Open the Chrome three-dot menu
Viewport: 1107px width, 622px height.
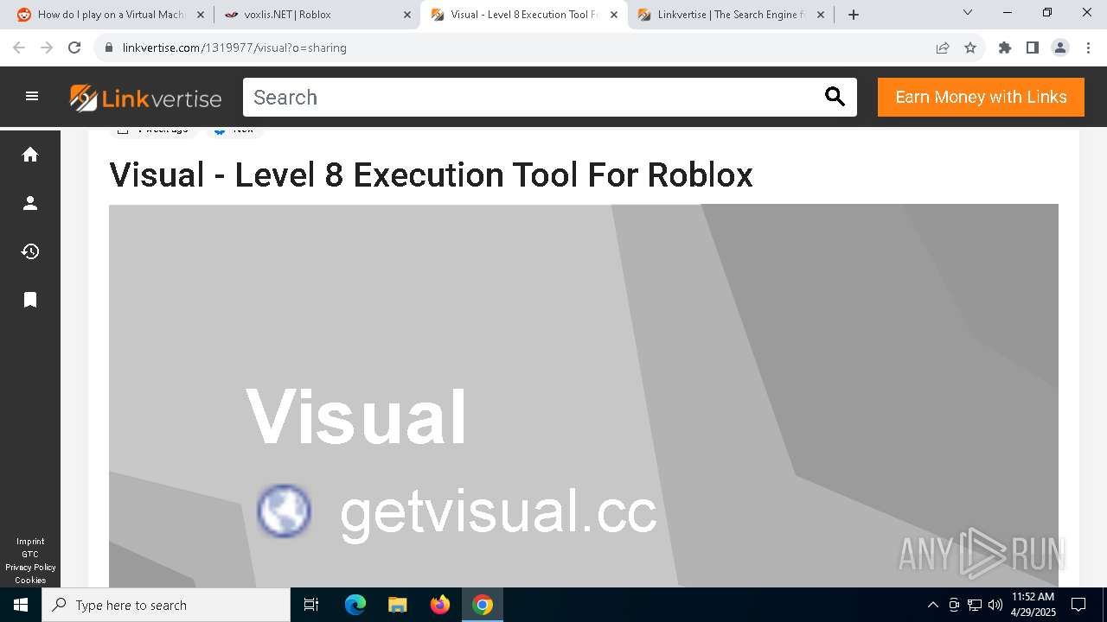pos(1087,48)
